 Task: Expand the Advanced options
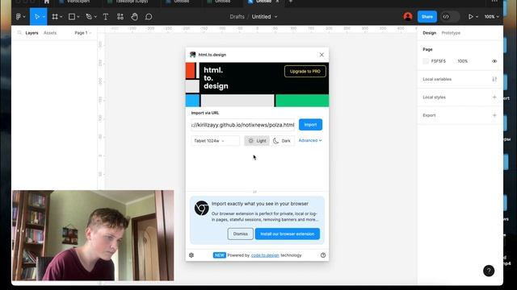coord(310,140)
